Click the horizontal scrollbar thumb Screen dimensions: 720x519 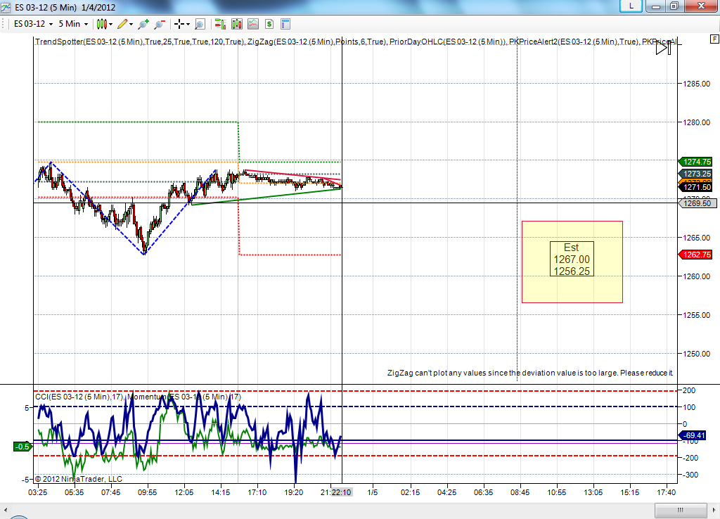pos(681,510)
